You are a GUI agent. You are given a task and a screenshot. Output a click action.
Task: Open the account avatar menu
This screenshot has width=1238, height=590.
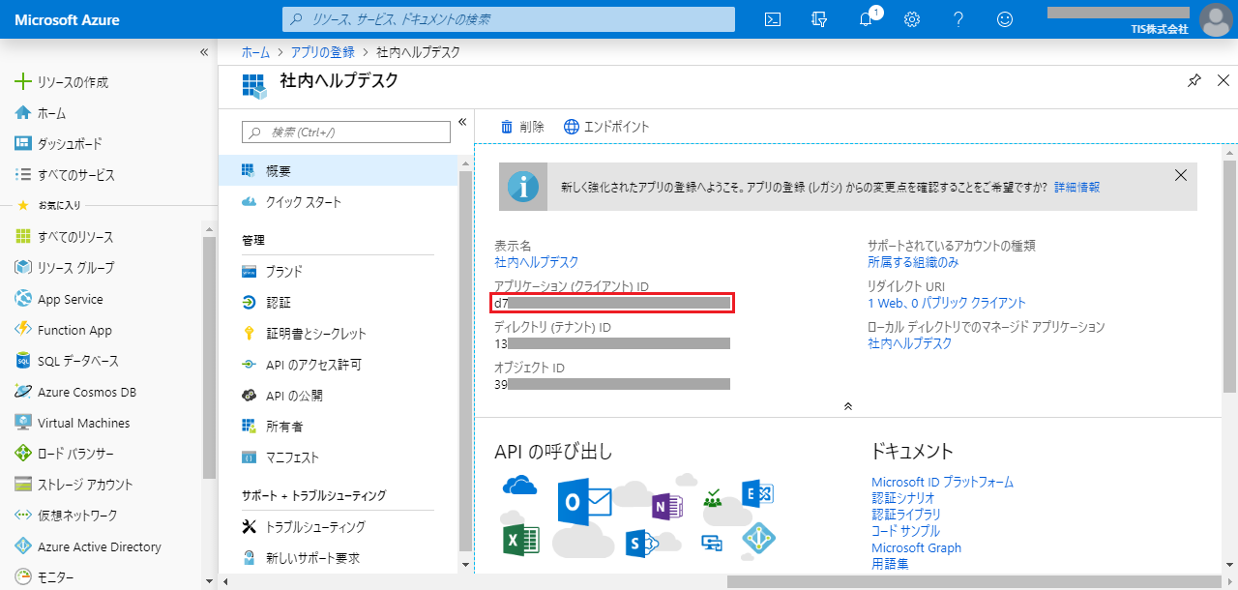point(1216,19)
